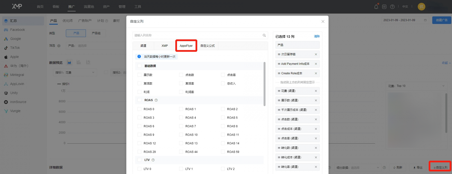
Task: Open the task list icon in header
Action: 384,7
